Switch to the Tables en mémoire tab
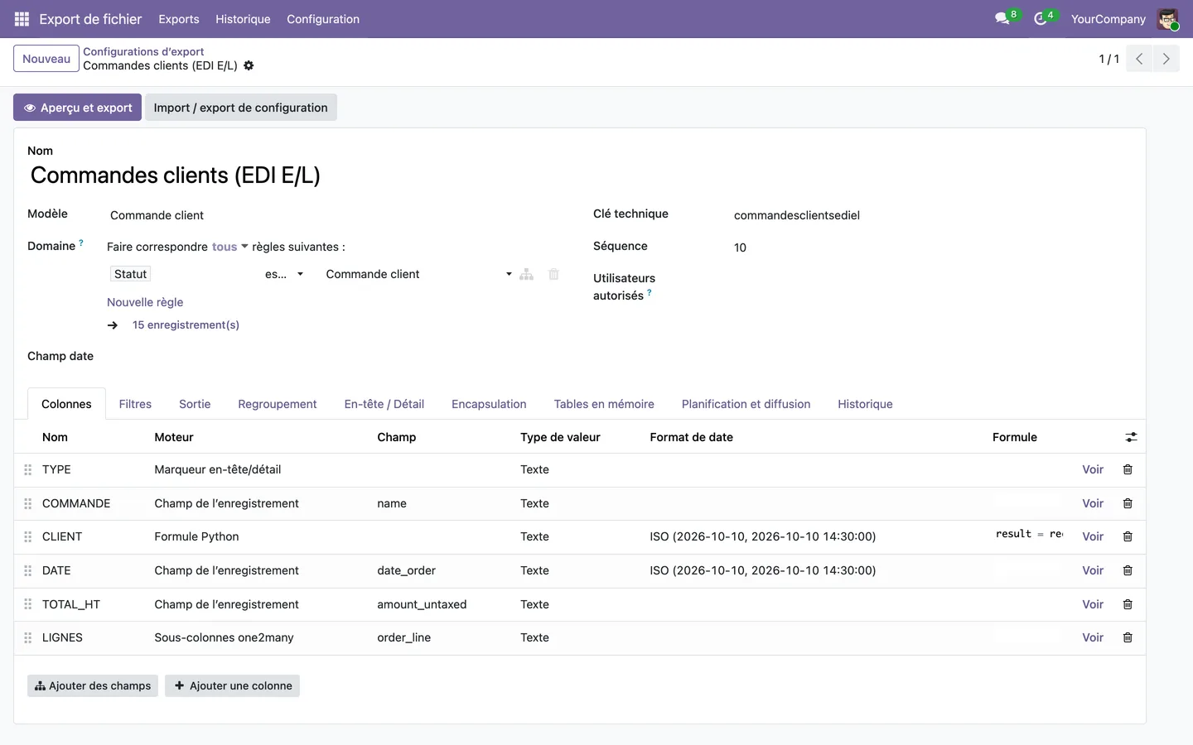This screenshot has height=745, width=1193. 604,404
